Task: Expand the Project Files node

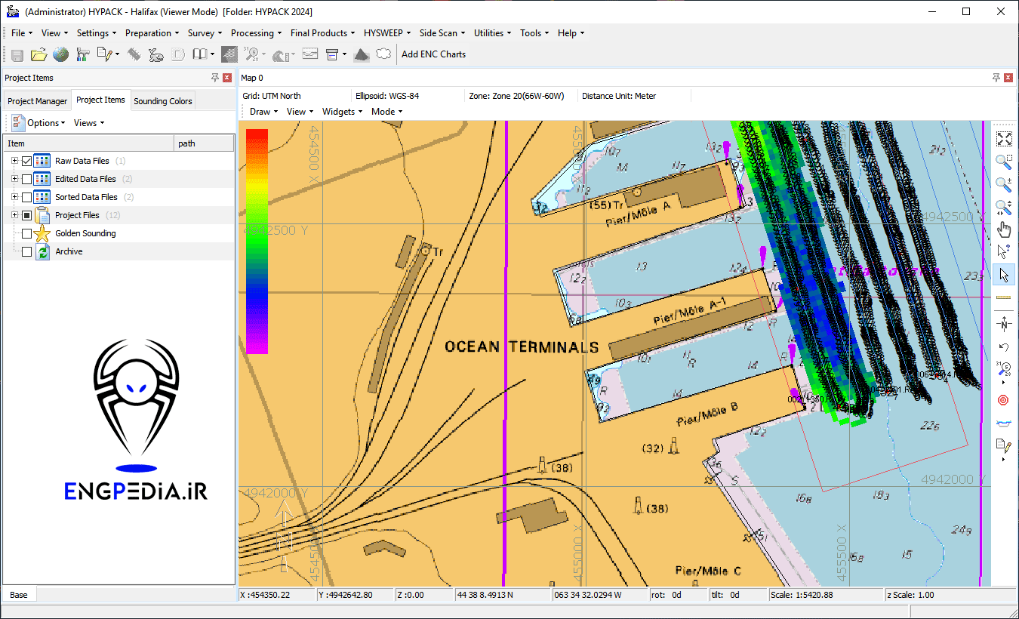Action: click(15, 215)
